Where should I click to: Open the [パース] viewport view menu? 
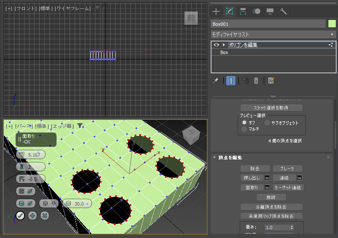tap(24, 126)
